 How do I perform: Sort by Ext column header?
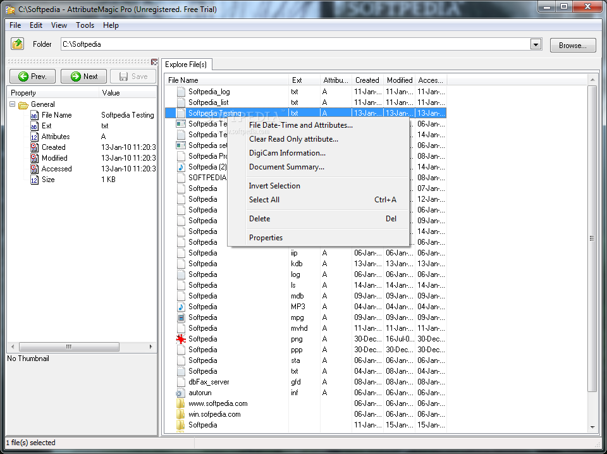point(305,80)
